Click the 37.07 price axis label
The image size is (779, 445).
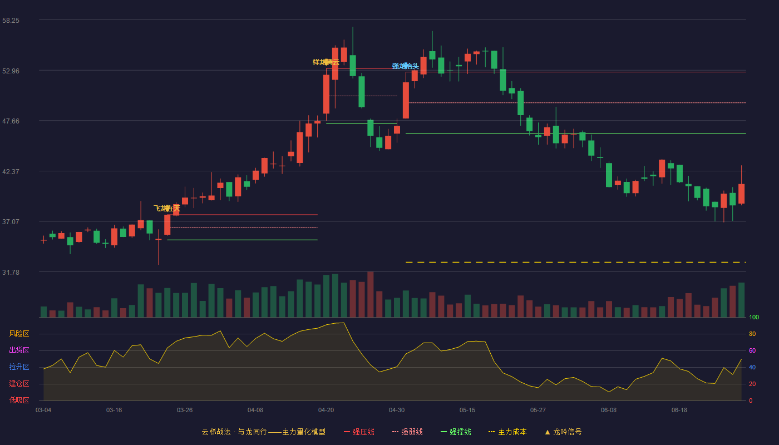[11, 221]
